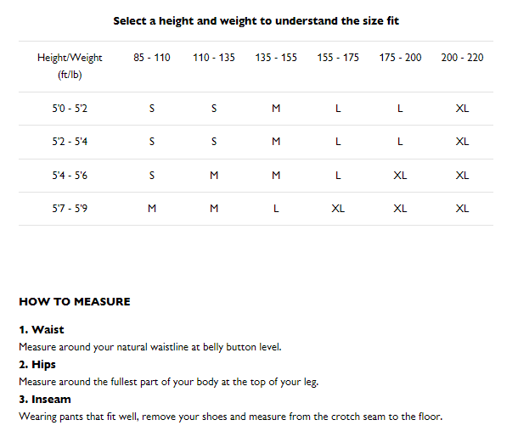Select the 175 - 200 weight column header

(400, 58)
